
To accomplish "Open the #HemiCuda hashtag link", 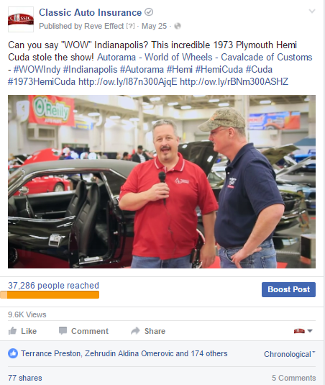I will 219,70.
